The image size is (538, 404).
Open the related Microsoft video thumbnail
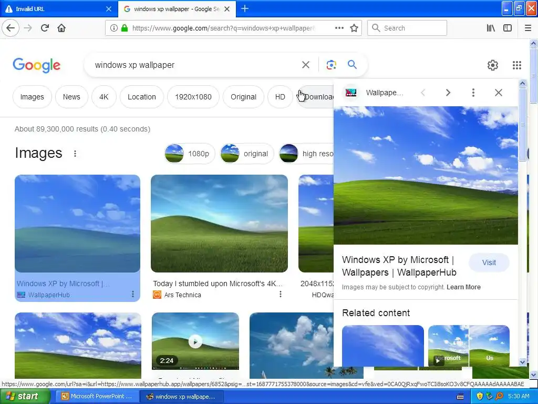[x=469, y=346]
